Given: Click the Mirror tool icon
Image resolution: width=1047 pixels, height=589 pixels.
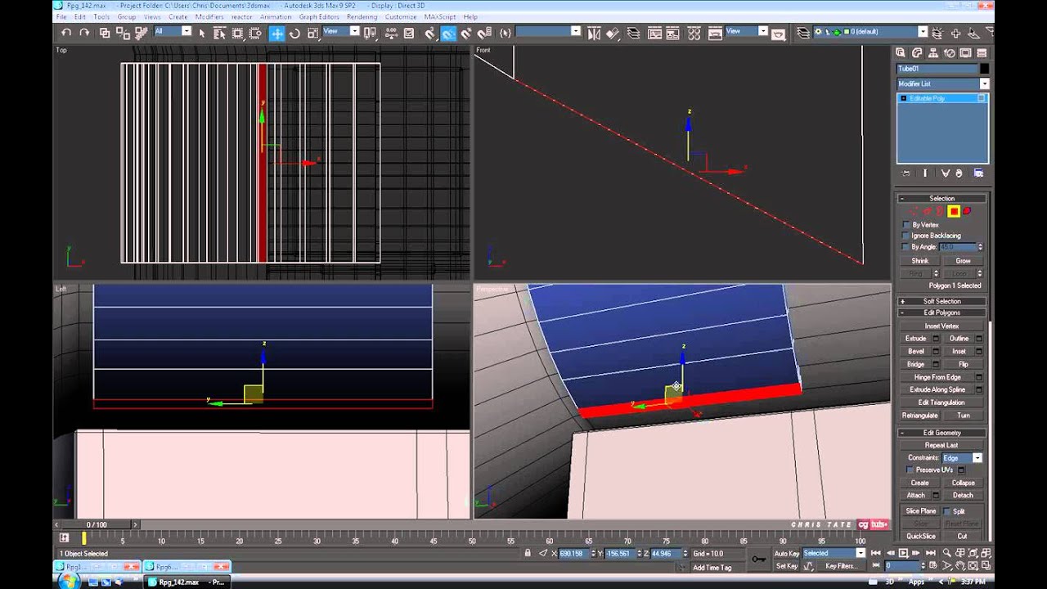Looking at the screenshot, I should tap(595, 33).
